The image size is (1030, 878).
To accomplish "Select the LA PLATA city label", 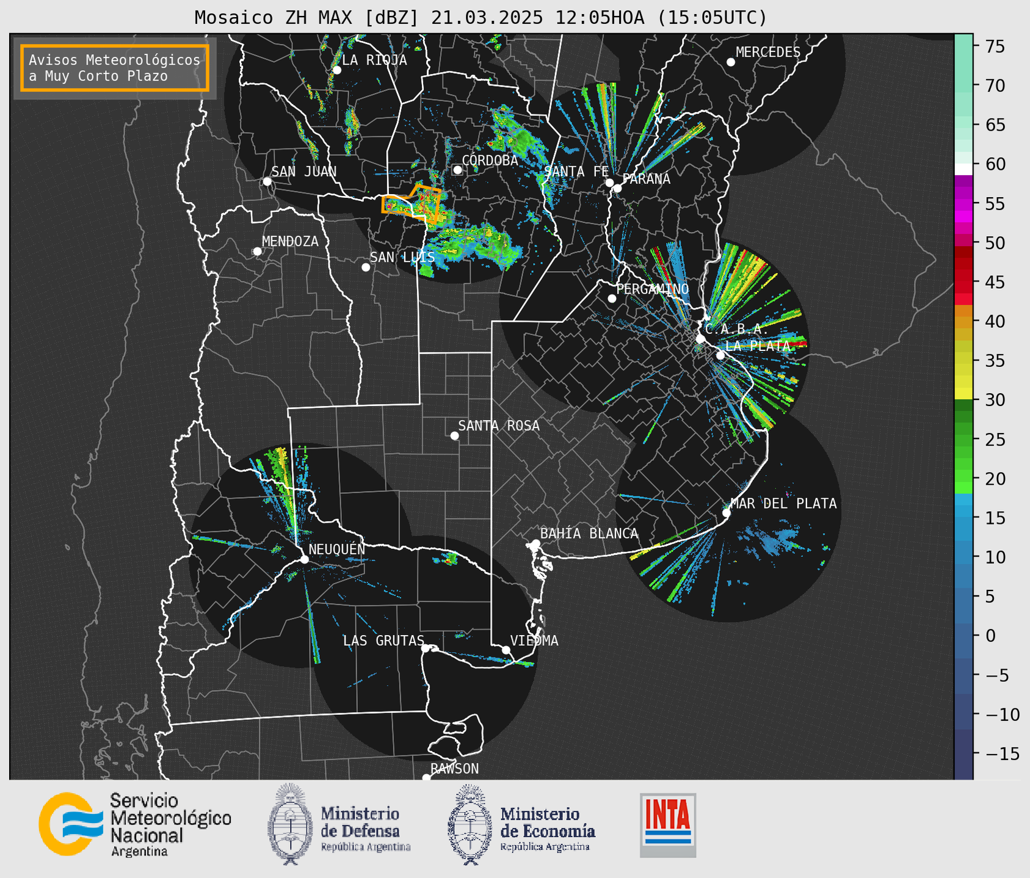I will pyautogui.click(x=758, y=346).
